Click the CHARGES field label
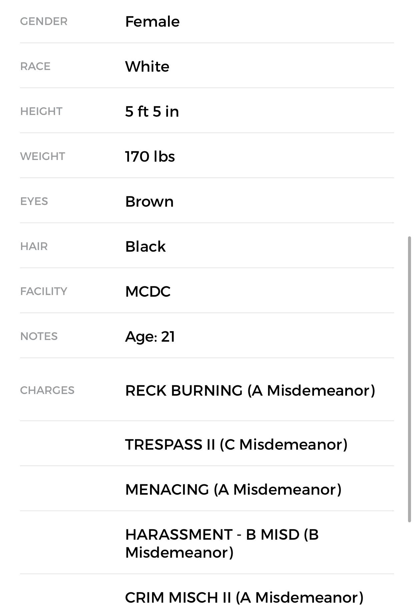Screen dimensions: 414x610 tap(47, 390)
